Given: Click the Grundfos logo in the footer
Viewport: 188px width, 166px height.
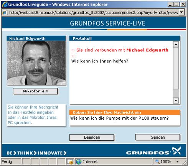Looking at the screenshot, I should pyautogui.click(x=153, y=151).
